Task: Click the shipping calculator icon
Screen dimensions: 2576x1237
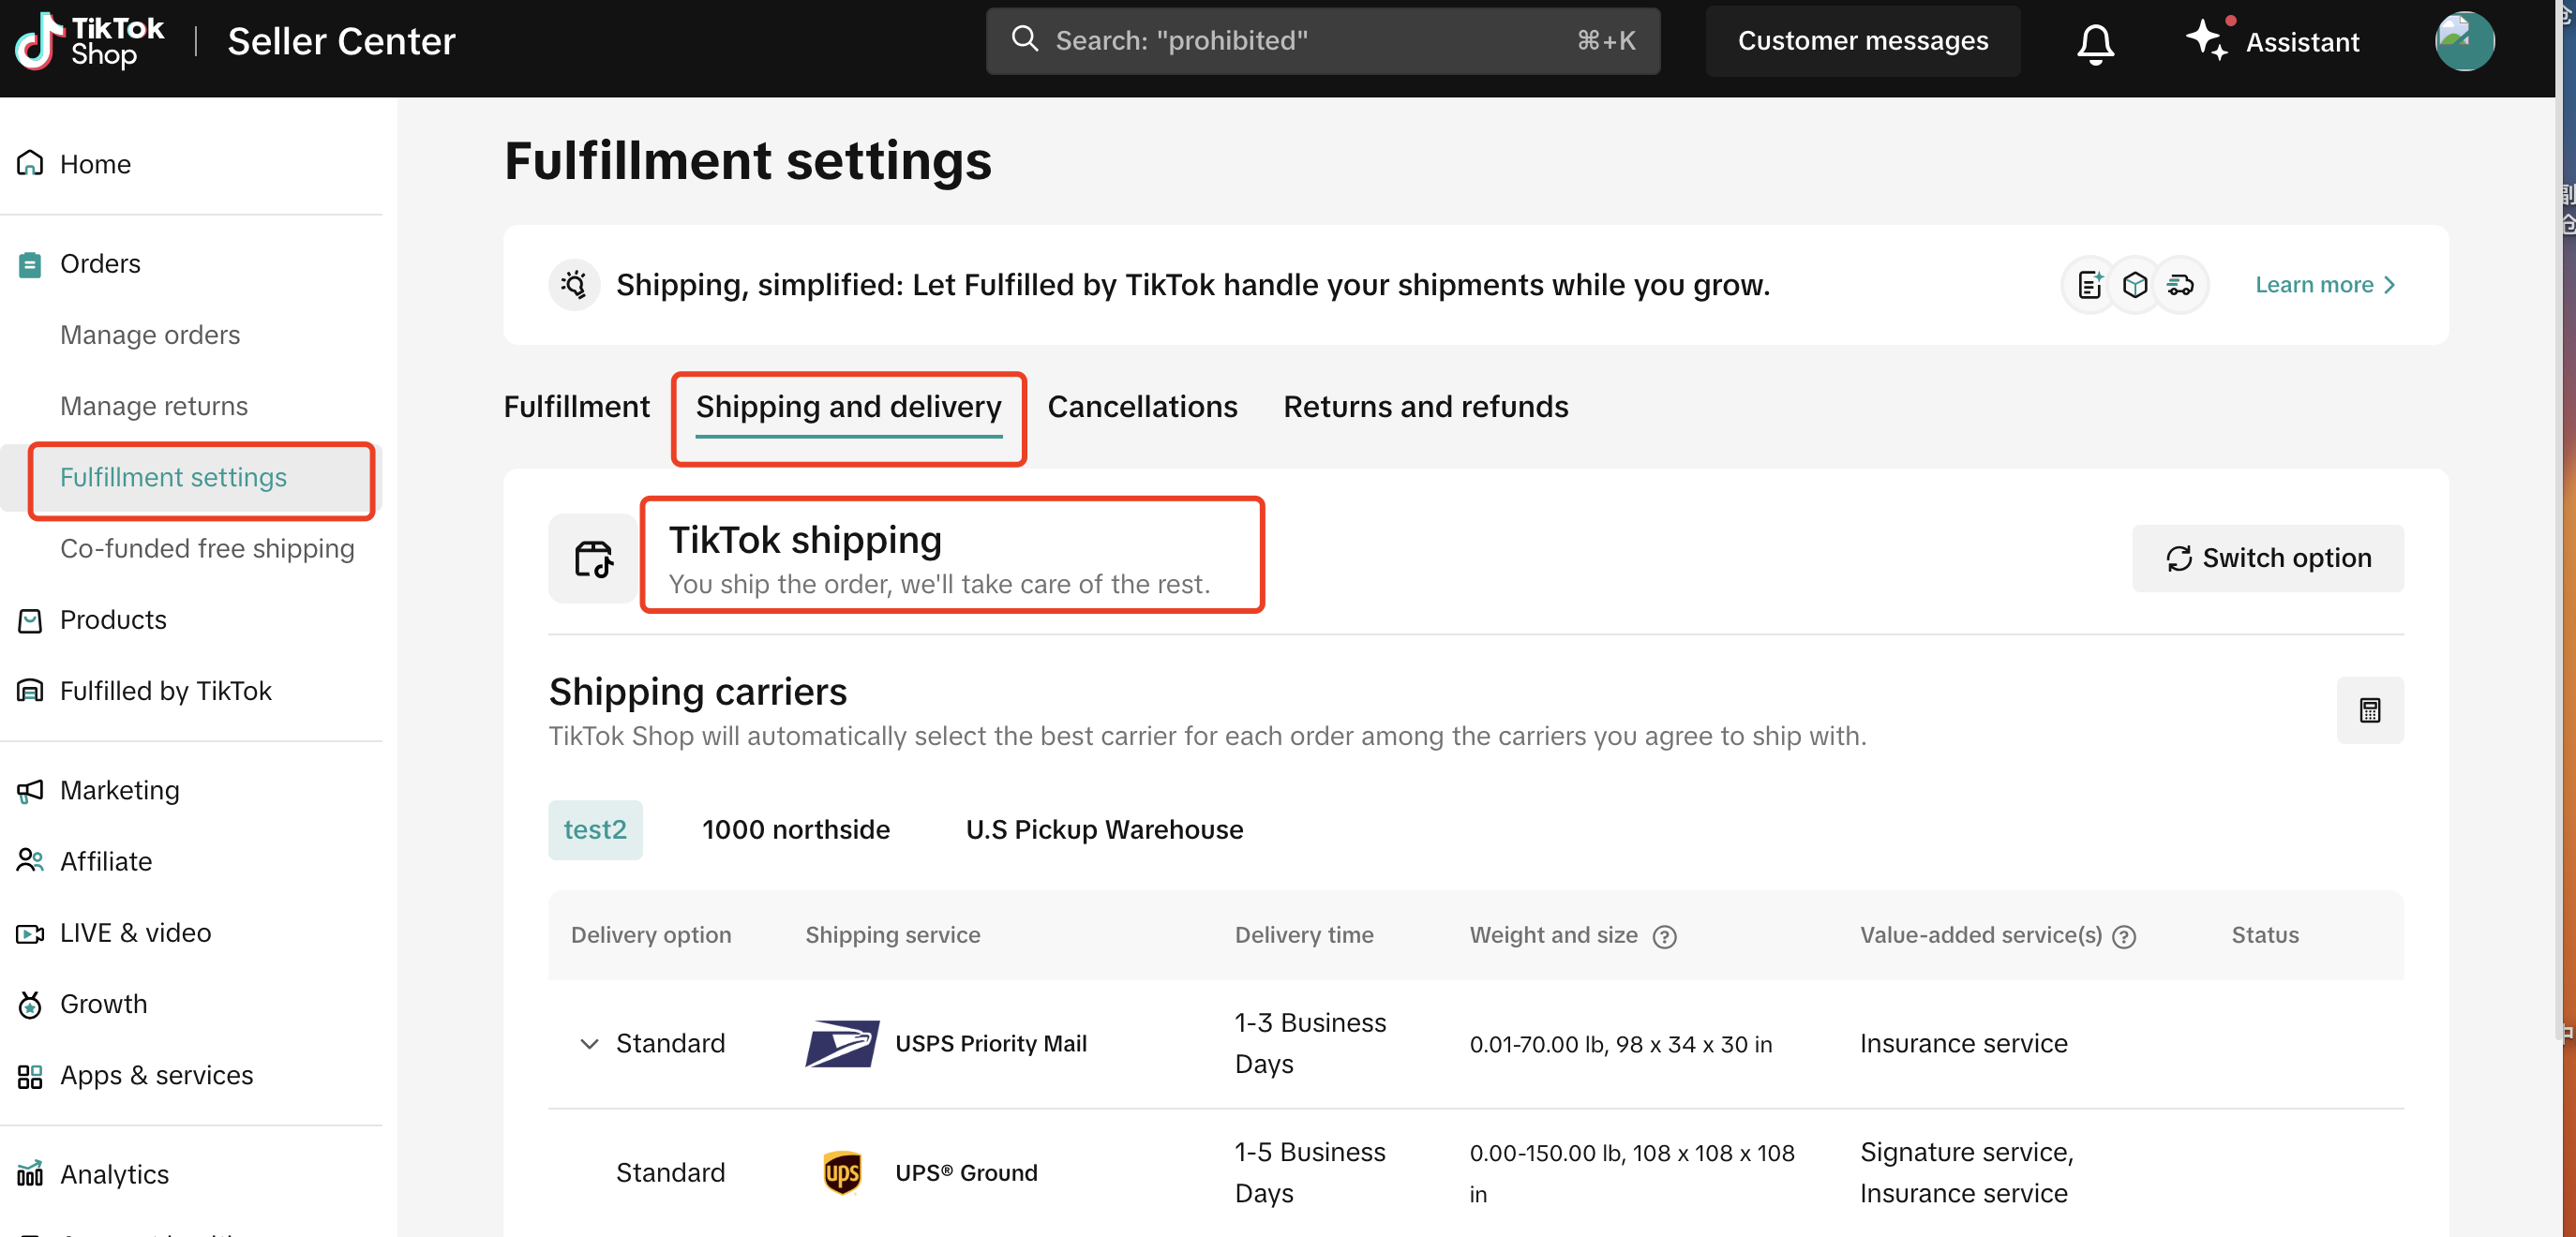Action: click(2369, 710)
